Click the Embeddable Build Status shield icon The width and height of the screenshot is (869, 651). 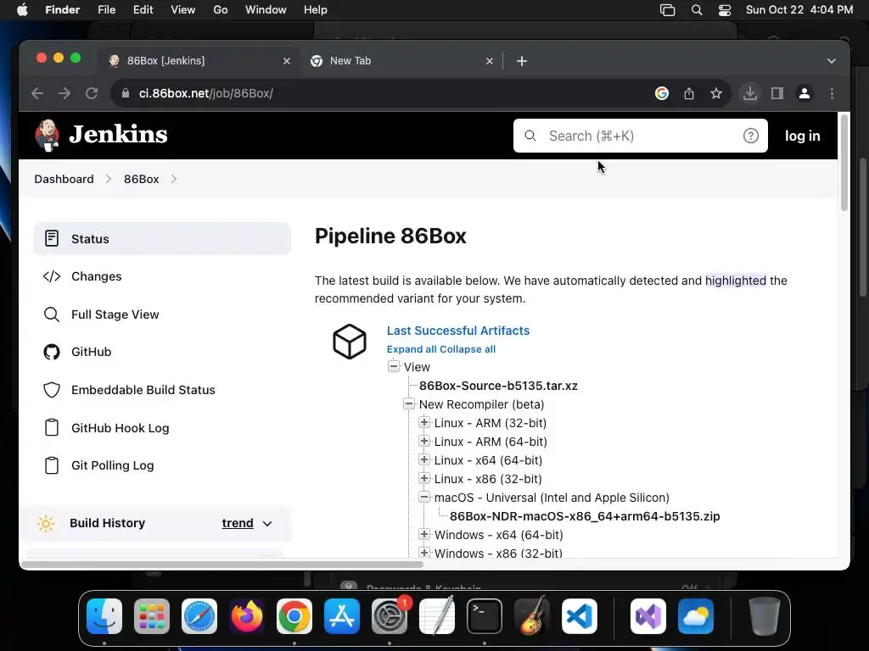click(x=52, y=390)
